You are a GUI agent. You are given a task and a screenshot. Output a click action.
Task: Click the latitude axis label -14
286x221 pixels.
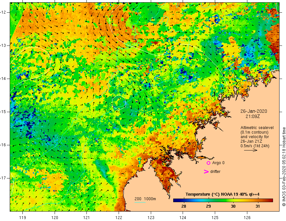[x=3, y=79]
